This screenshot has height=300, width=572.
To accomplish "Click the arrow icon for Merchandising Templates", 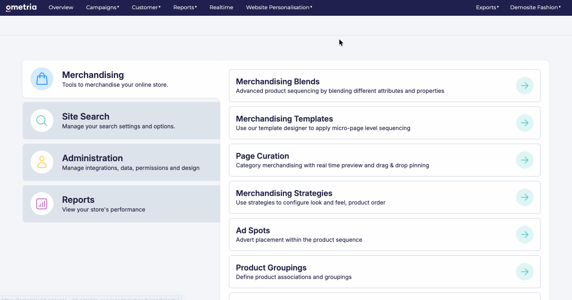I will pyautogui.click(x=525, y=123).
